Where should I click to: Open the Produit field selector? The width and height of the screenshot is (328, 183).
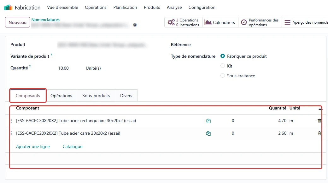click(102, 45)
